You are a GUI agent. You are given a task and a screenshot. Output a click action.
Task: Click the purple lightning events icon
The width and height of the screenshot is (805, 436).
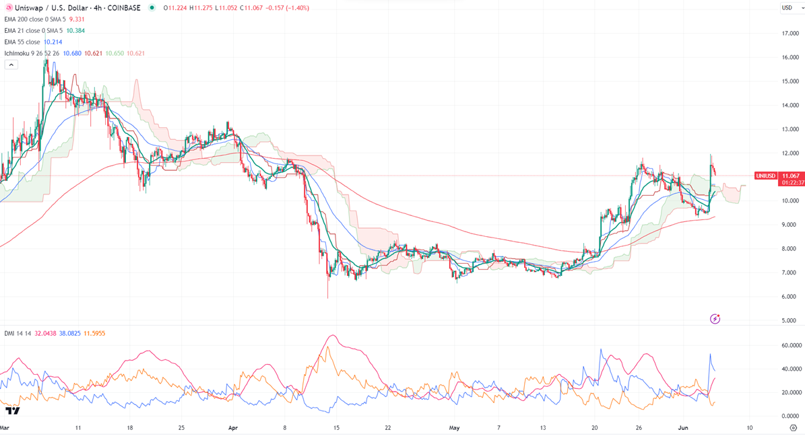click(x=715, y=319)
